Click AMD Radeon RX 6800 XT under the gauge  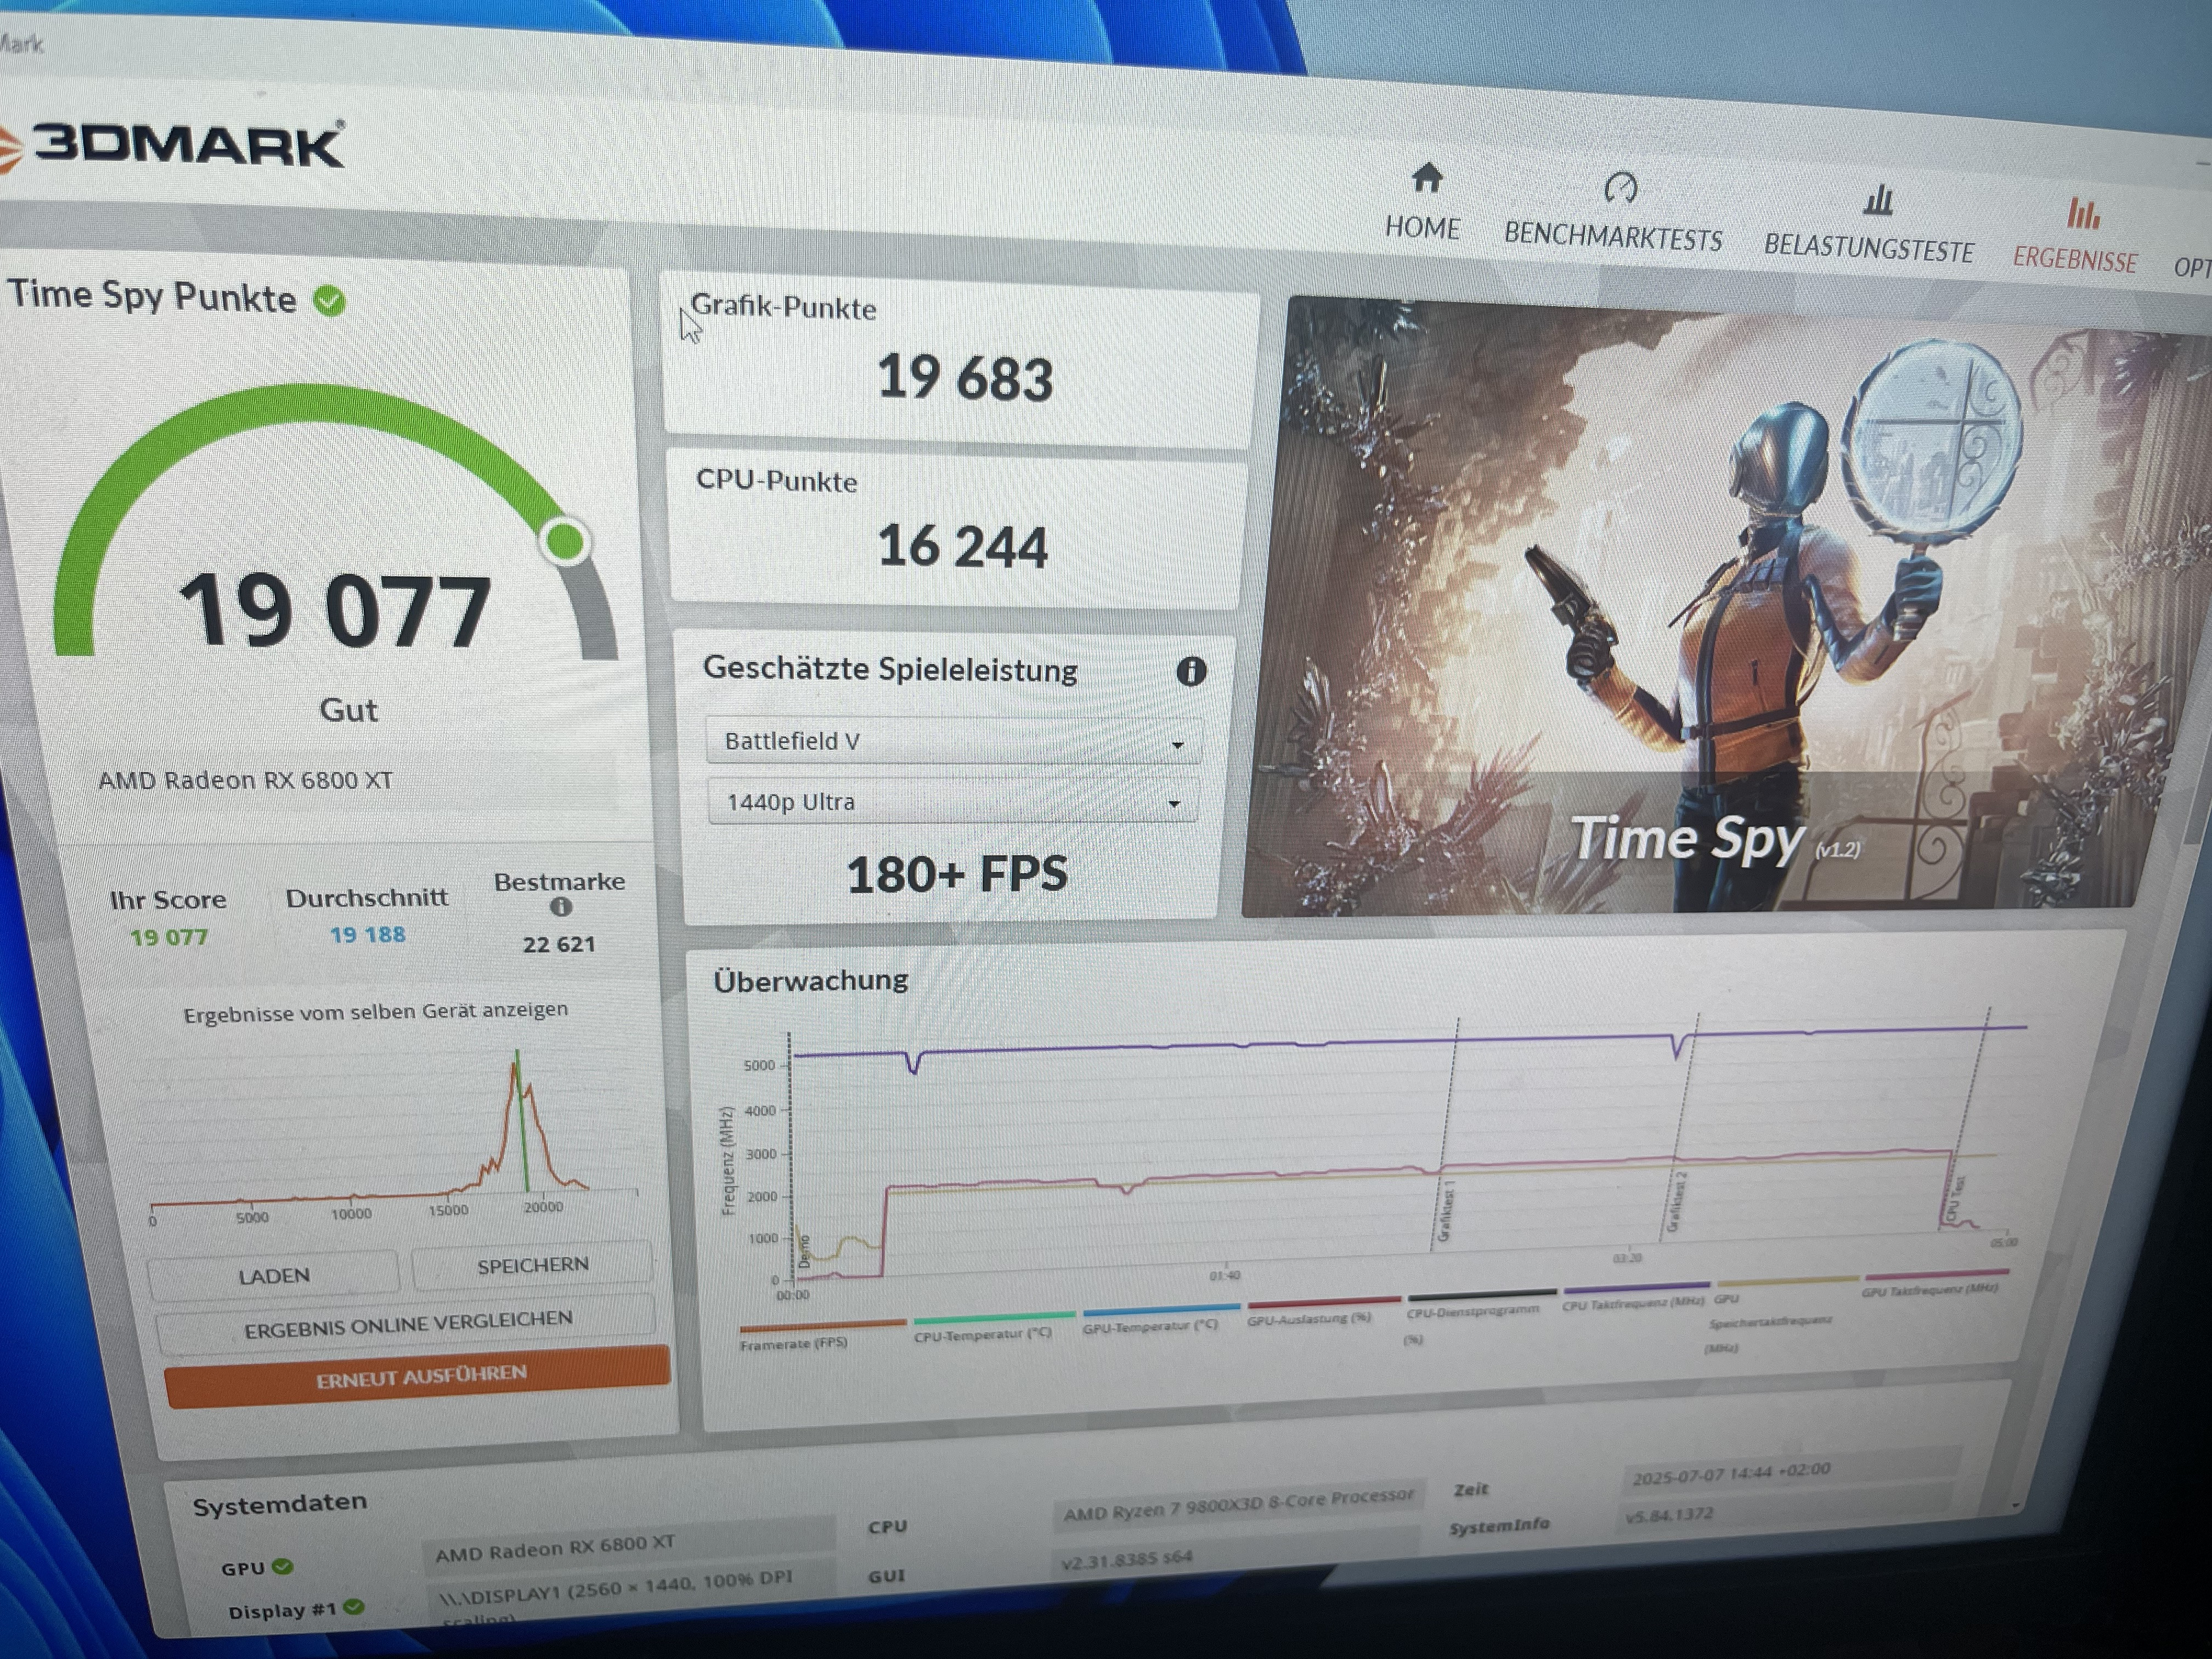(245, 779)
